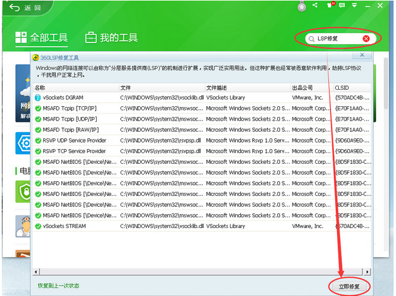Screen dimensions: 396x296
Task: Open the medal icon in title bar
Action: [302, 7]
